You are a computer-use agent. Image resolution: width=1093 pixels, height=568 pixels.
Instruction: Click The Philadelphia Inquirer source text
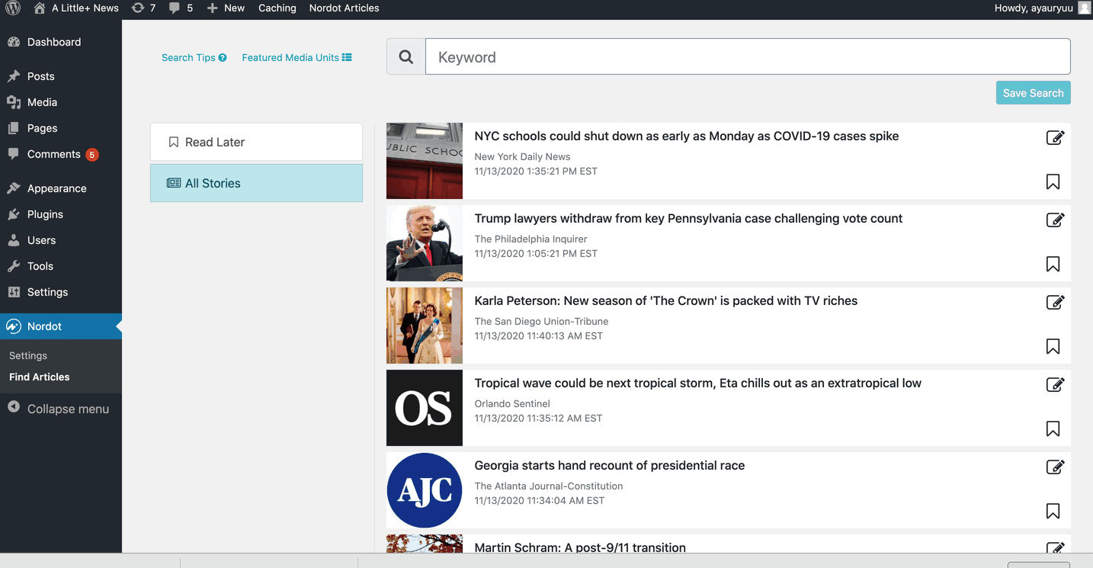click(530, 239)
